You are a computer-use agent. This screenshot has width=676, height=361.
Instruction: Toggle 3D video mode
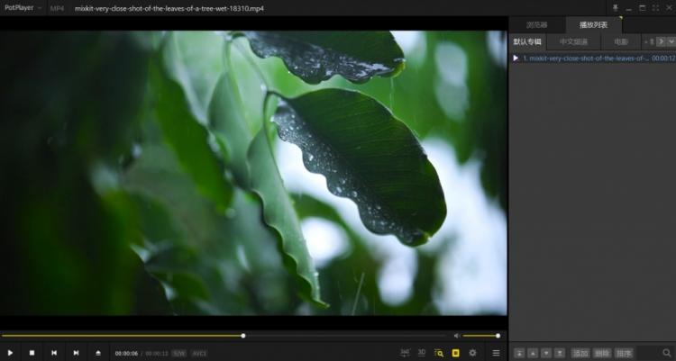[422, 353]
